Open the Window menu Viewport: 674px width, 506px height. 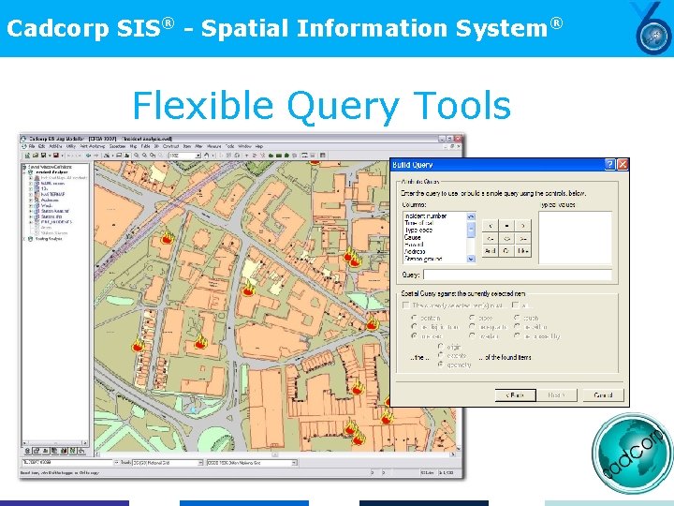(x=244, y=146)
